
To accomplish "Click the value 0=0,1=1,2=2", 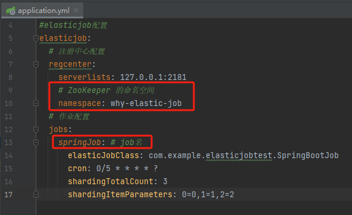I will (x=208, y=194).
